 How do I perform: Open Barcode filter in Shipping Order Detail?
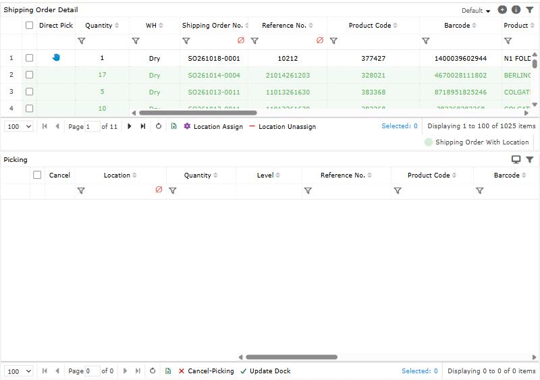coord(426,41)
